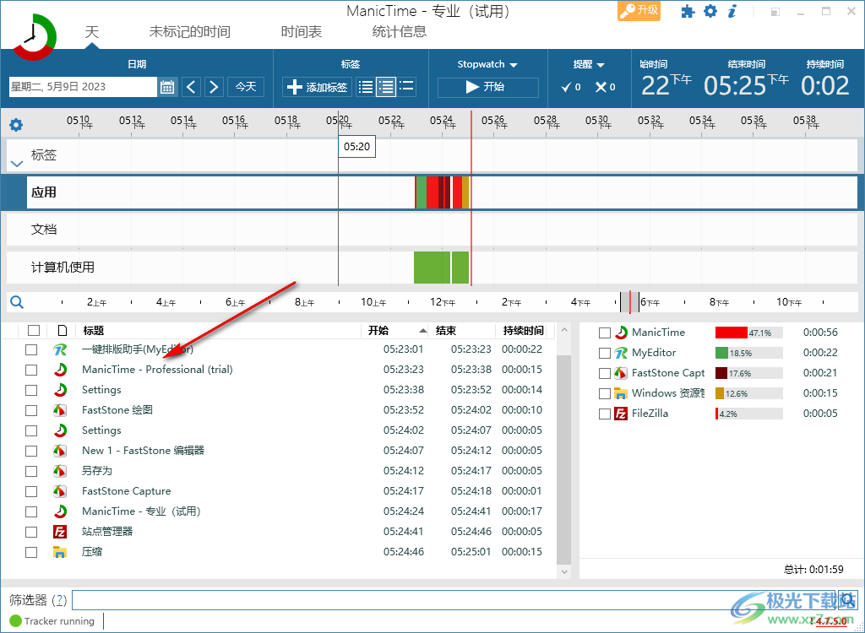Open the 提醒 dropdown
This screenshot has width=865, height=633.
589,64
